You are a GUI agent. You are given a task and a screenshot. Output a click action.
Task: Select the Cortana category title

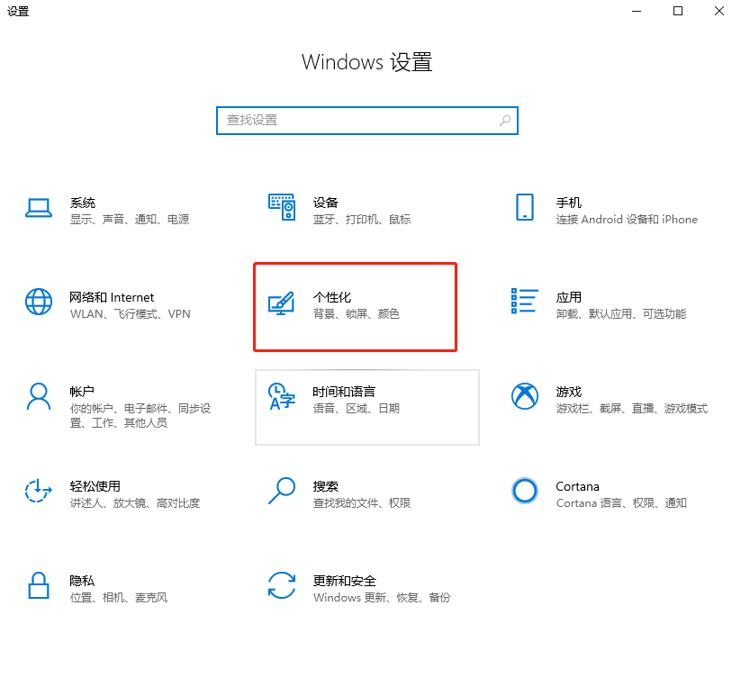pyautogui.click(x=577, y=486)
